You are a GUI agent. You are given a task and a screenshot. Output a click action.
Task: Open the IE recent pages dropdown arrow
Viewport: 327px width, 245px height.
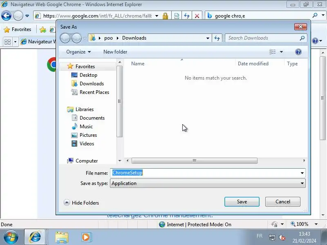coord(27,16)
